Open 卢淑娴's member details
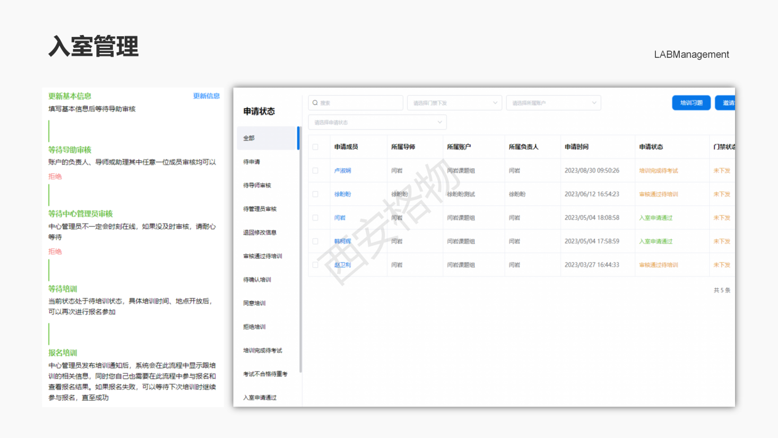Screen dimensions: 778x438 coord(343,170)
